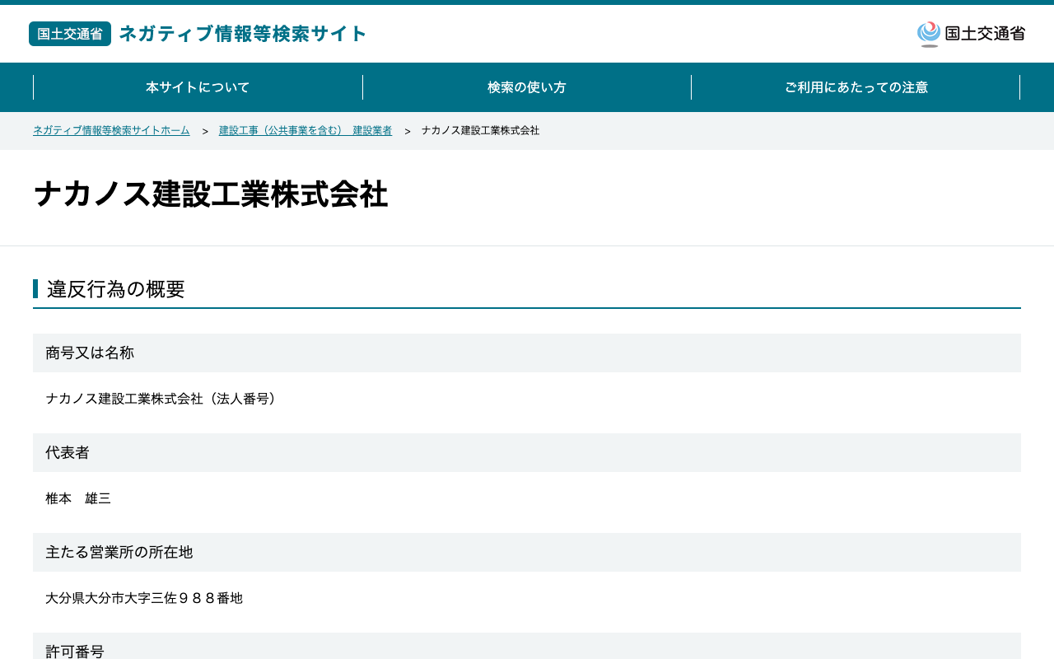Open the ご利用にあたっての注意 menu item
The image size is (1054, 659).
tap(856, 87)
